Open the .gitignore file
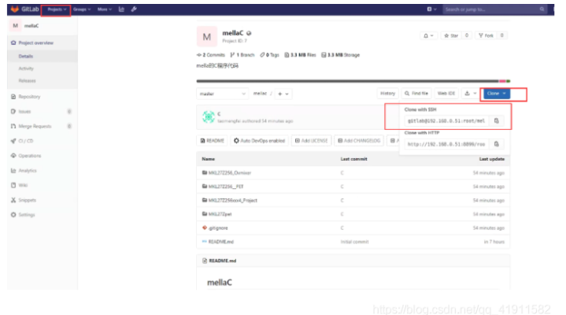Viewport: 566px width, 315px height. (x=218, y=228)
